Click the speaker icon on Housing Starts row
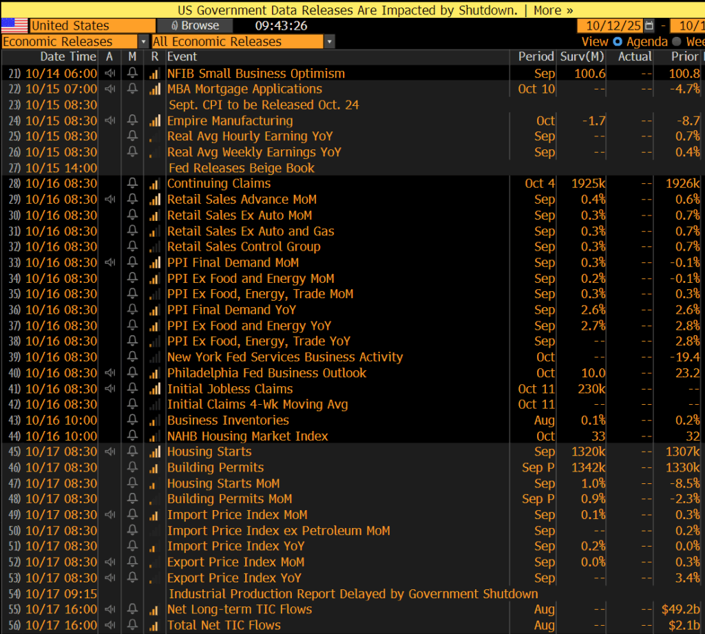This screenshot has width=705, height=634. click(109, 452)
